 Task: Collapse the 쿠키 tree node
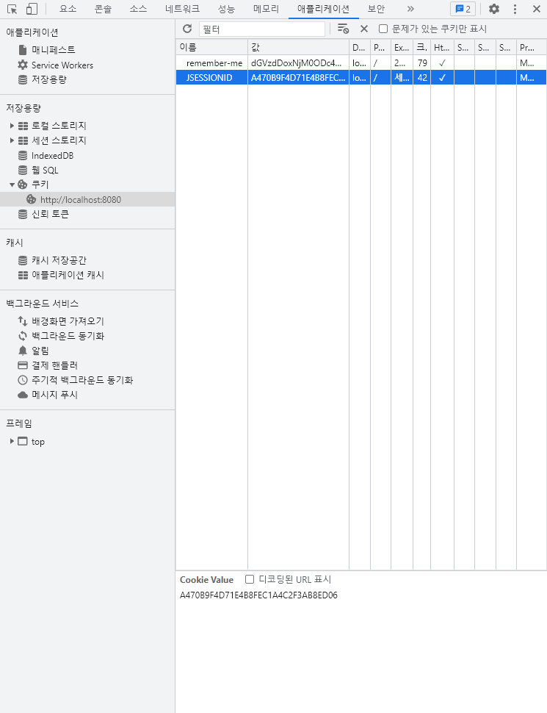12,184
